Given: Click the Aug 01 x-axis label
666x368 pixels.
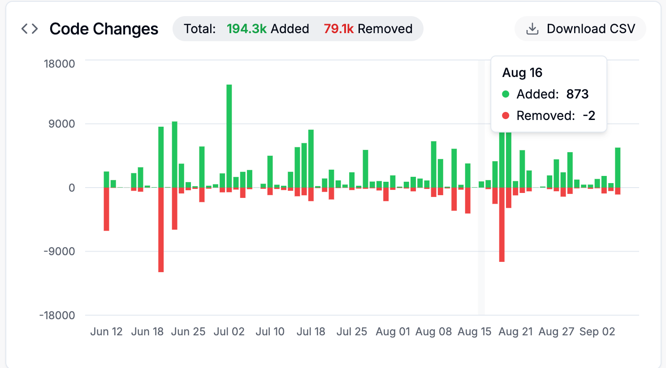Looking at the screenshot, I should [x=393, y=332].
